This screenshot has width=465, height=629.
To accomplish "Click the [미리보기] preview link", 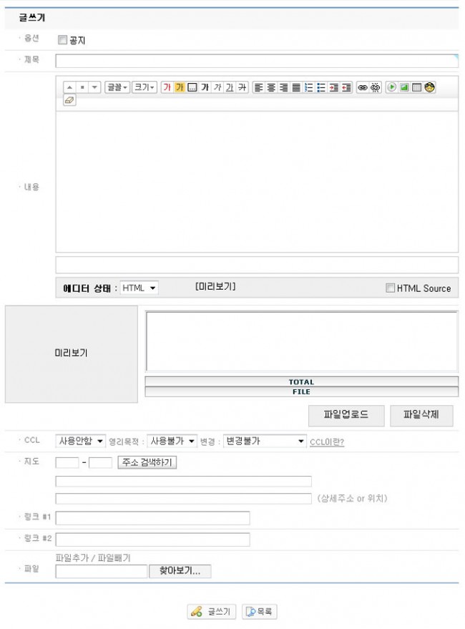I will [x=215, y=286].
